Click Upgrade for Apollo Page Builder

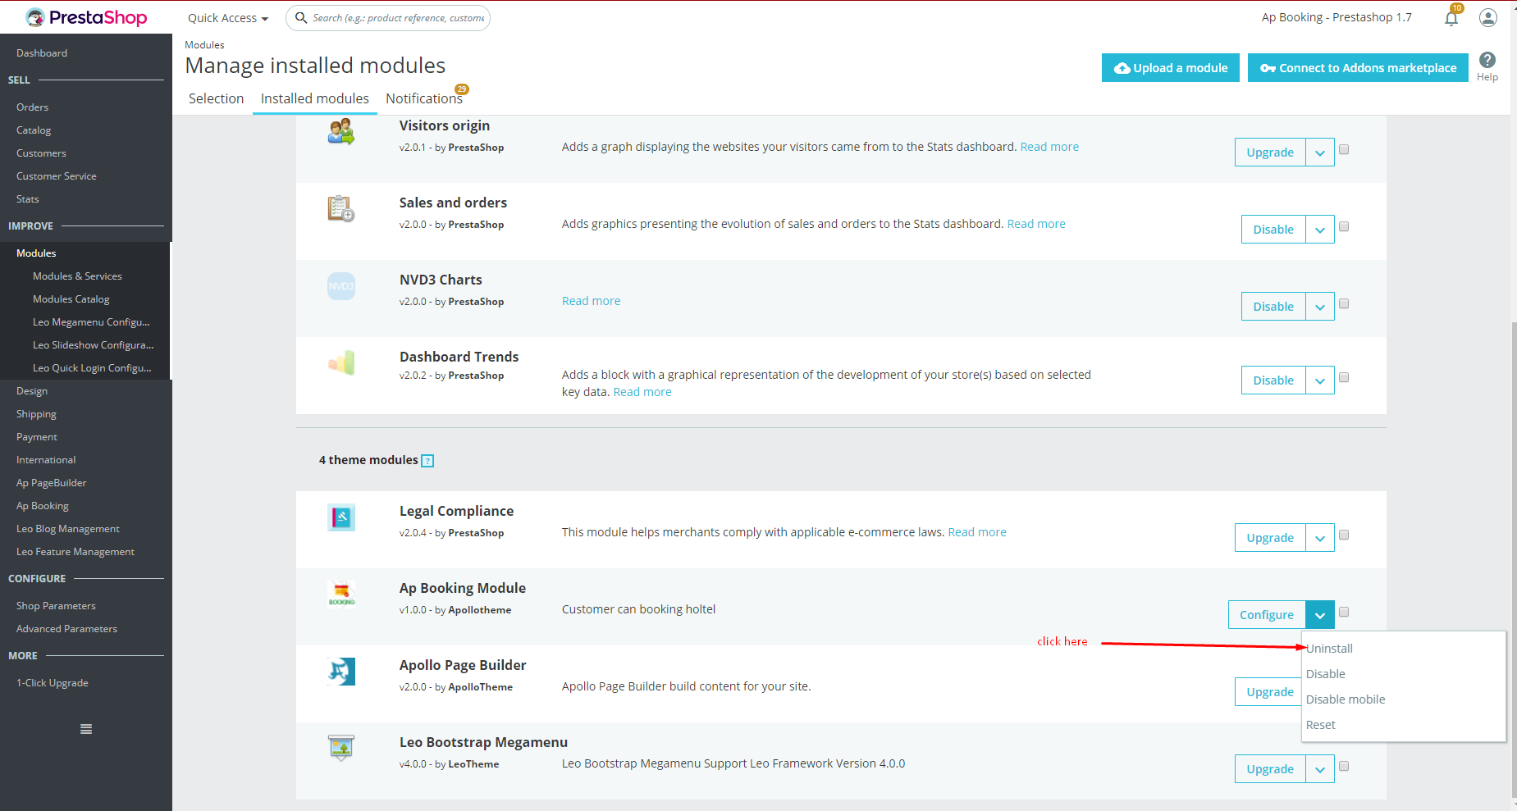1268,692
